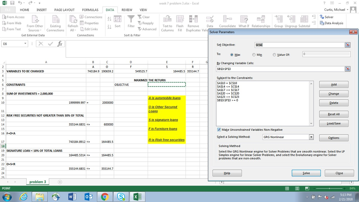This screenshot has width=359, height=202.
Task: Click Remove Duplicates
Action: [x=193, y=23]
